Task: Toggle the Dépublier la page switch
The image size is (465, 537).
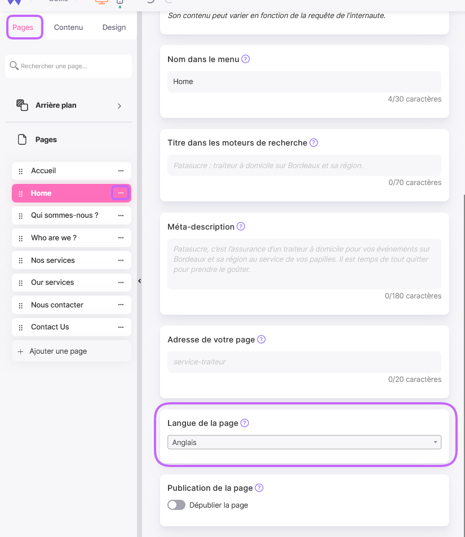Action: pyautogui.click(x=176, y=505)
